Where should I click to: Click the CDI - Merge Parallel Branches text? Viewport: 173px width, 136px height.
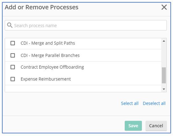click(x=50, y=55)
